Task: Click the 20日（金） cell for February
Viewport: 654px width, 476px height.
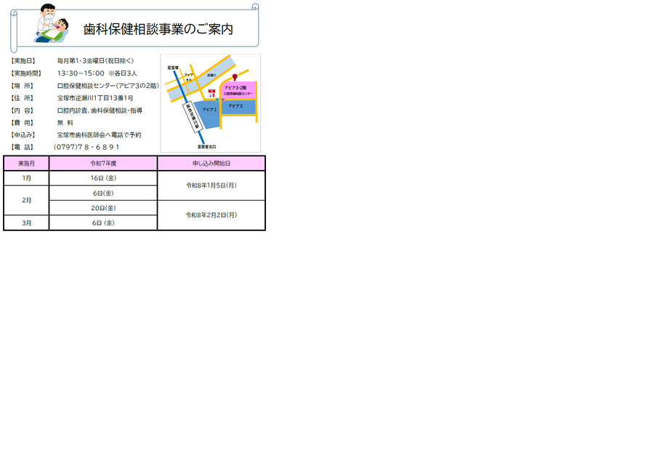Action: pos(102,208)
